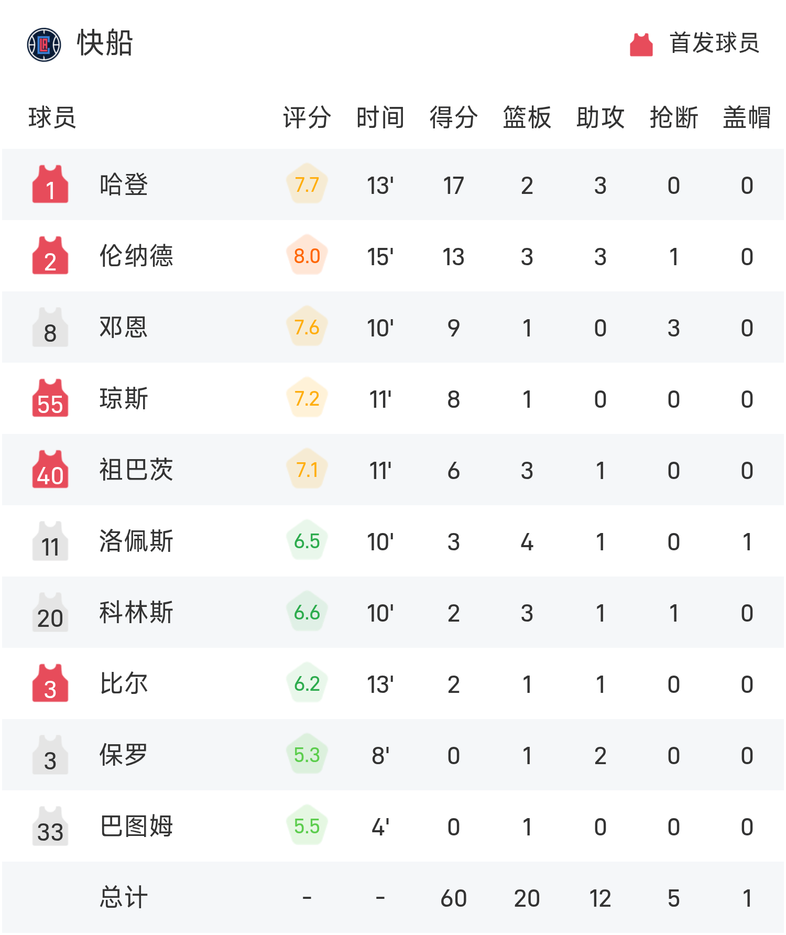Click 伦纳德's 8.0 rating badge
786x935 pixels.
pyautogui.click(x=307, y=256)
